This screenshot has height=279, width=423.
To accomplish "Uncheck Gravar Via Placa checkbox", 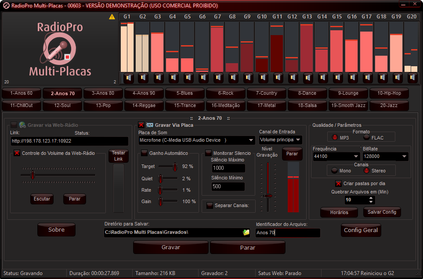I will pyautogui.click(x=141, y=125).
